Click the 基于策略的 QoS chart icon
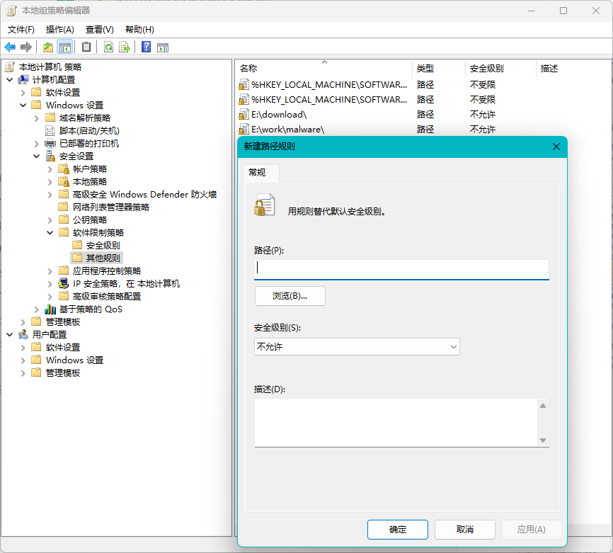Viewport: 613px width, 553px height. click(x=50, y=309)
